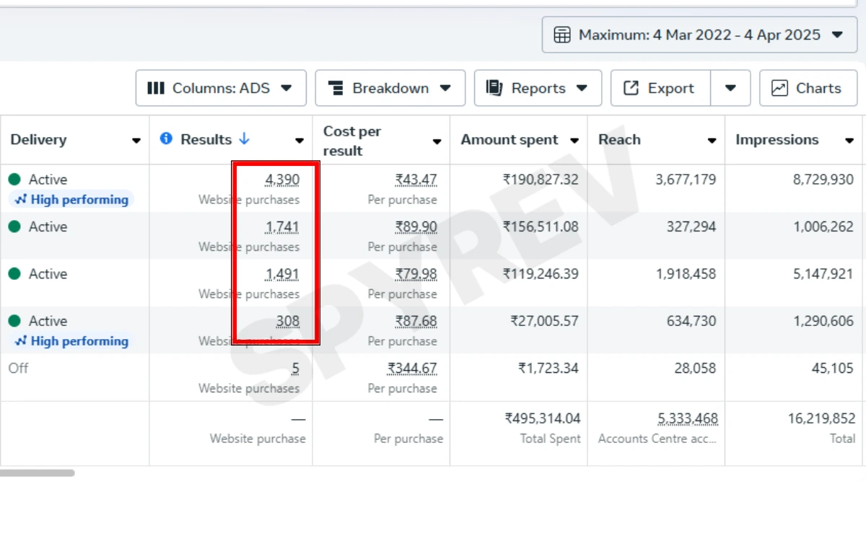866x541 pixels.
Task: Open the Impressions column header dropdown
Action: point(849,141)
